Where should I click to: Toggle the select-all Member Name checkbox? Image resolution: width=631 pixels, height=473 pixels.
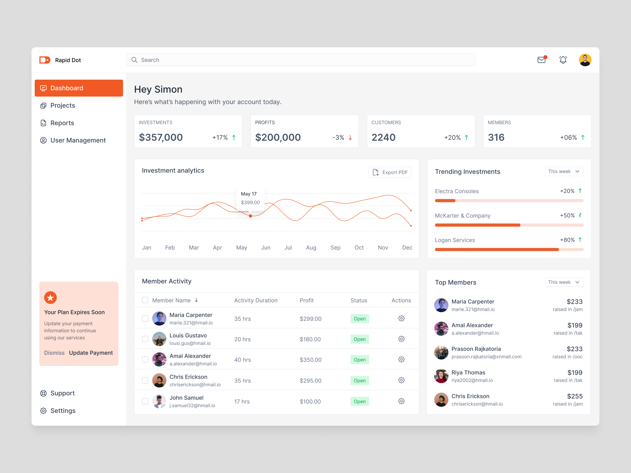[145, 300]
